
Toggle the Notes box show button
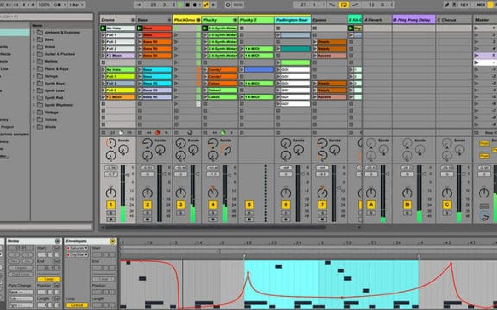point(58,242)
